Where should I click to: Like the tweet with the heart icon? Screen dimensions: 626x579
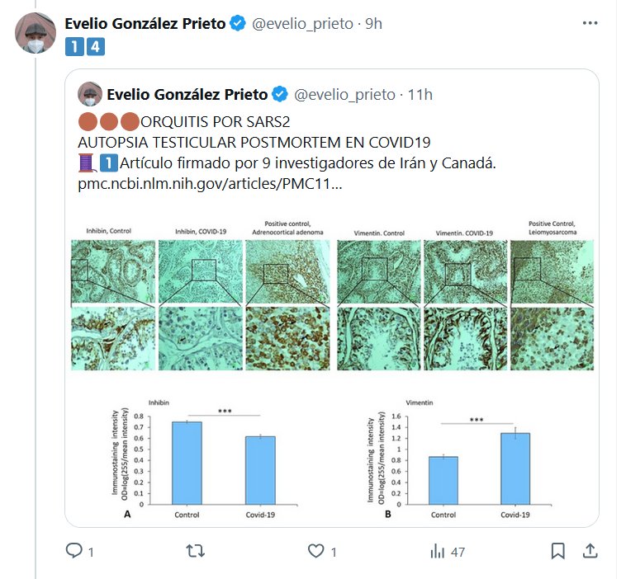click(315, 551)
